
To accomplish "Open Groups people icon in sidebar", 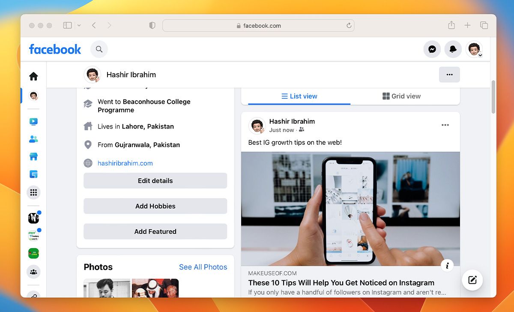I will pyautogui.click(x=33, y=272).
